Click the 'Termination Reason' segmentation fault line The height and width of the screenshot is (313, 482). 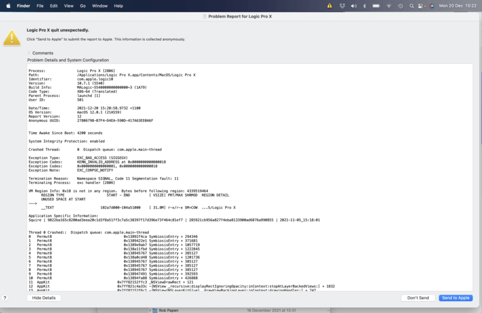[x=103, y=178]
